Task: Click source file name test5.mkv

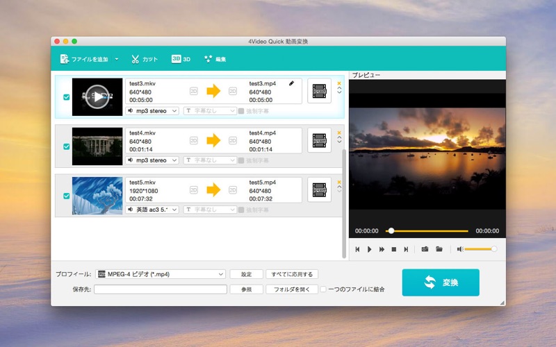Action: tap(142, 182)
